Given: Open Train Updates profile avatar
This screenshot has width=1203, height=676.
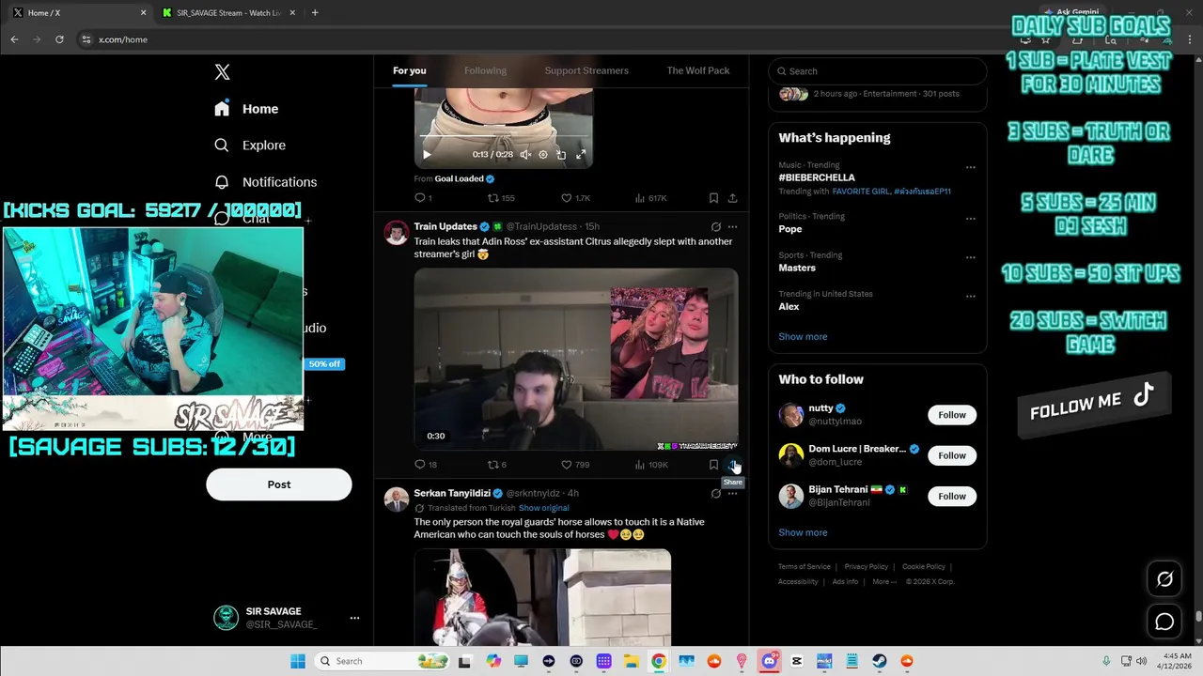Looking at the screenshot, I should point(397,232).
